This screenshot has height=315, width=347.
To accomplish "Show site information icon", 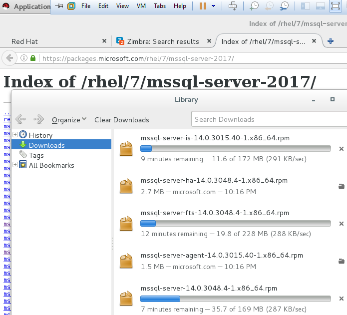I will click(23, 58).
